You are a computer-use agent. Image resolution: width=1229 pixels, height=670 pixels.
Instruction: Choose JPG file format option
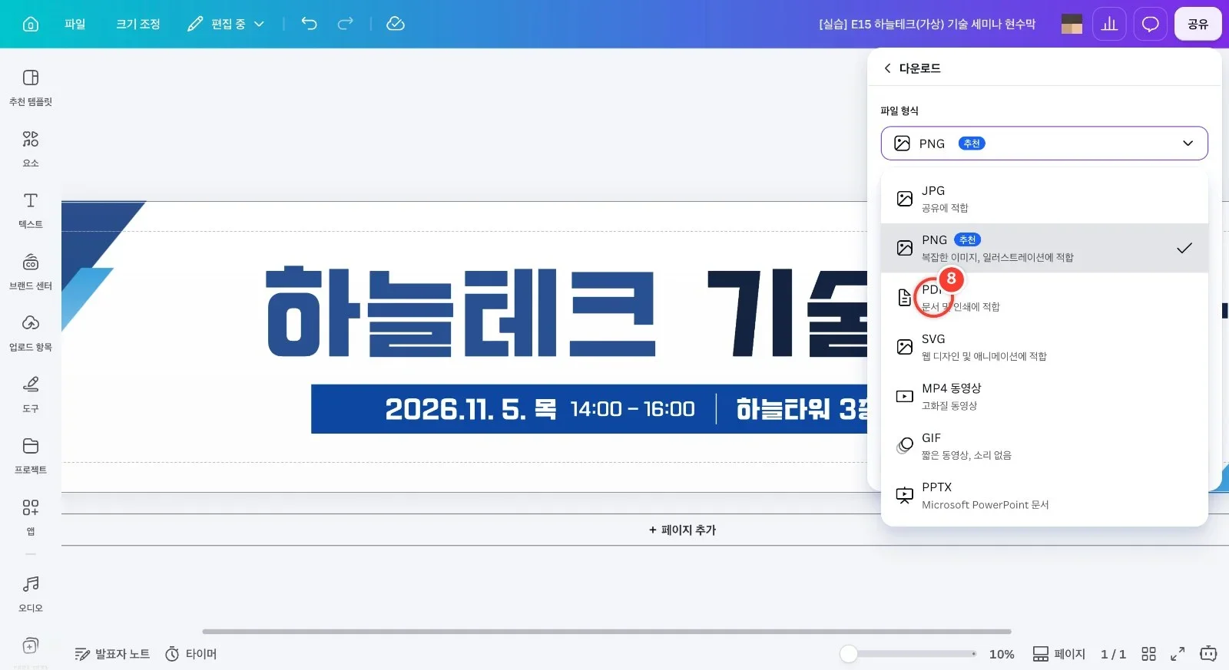[1044, 199]
